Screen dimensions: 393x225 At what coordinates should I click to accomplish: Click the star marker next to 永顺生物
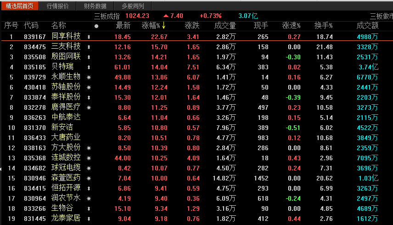click(x=89, y=77)
